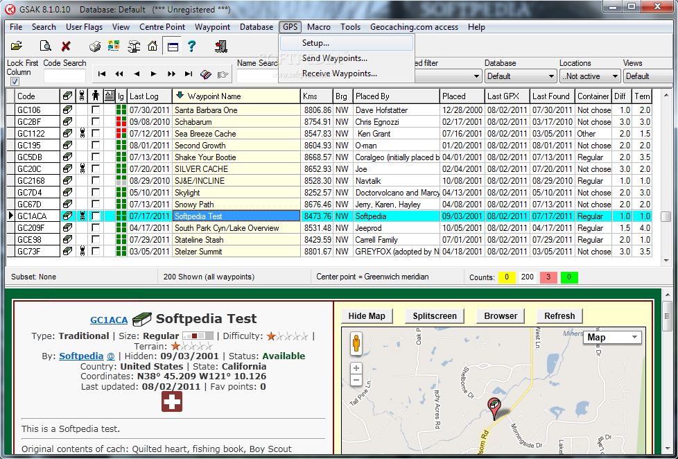The height and width of the screenshot is (459, 678).
Task: Click the green count box showing 0
Action: pos(569,277)
